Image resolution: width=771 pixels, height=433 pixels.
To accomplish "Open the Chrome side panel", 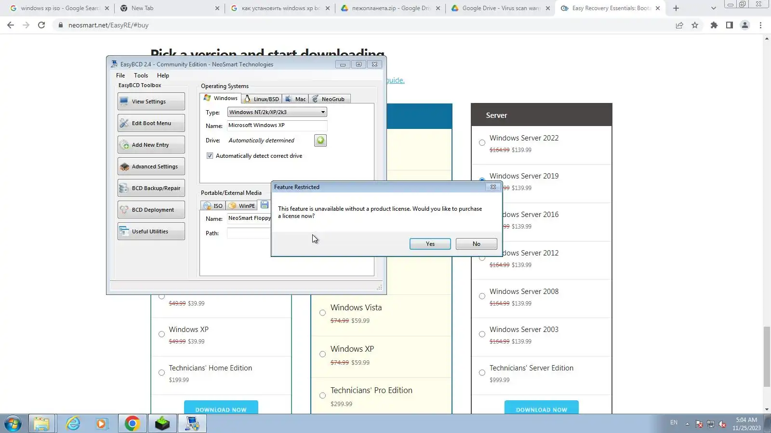I will point(730,25).
